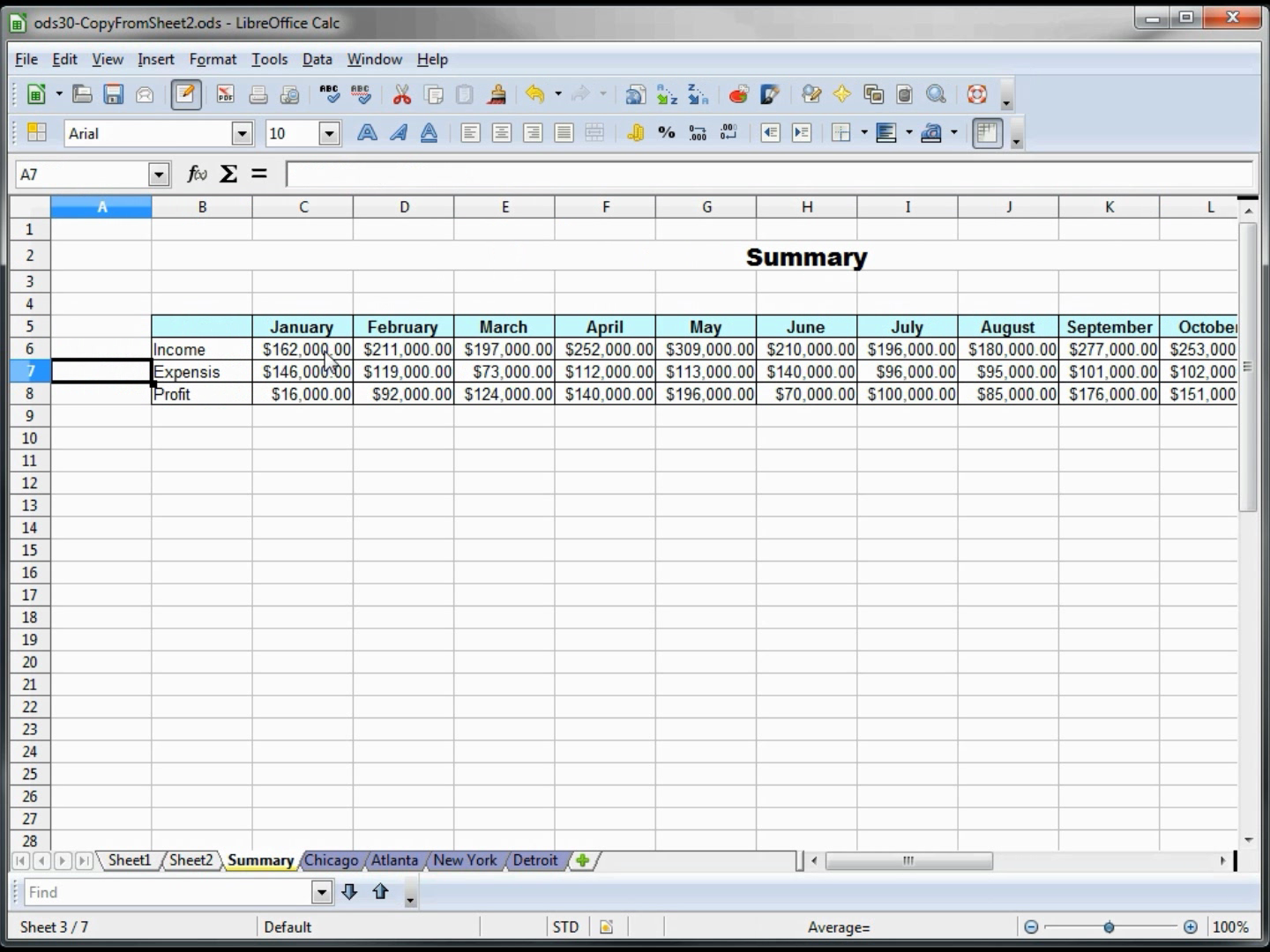
Task: Show Draw Functions
Action: (x=770, y=94)
